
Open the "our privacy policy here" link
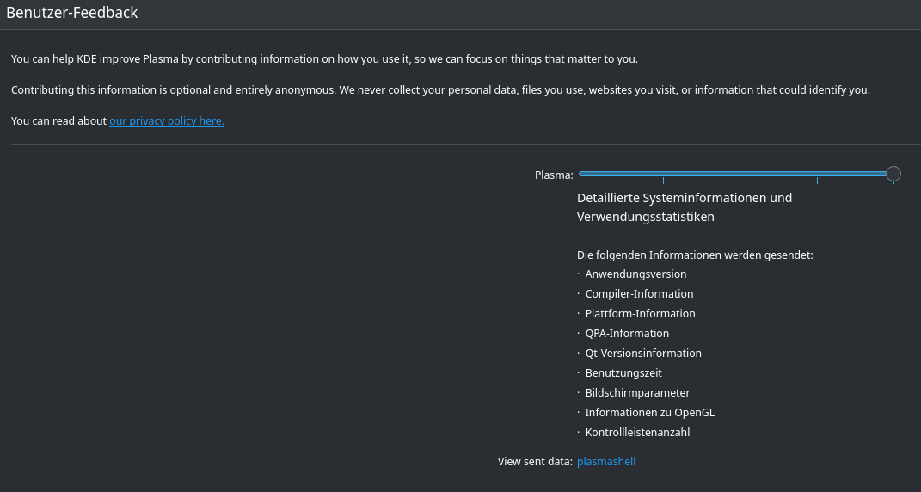coord(166,121)
